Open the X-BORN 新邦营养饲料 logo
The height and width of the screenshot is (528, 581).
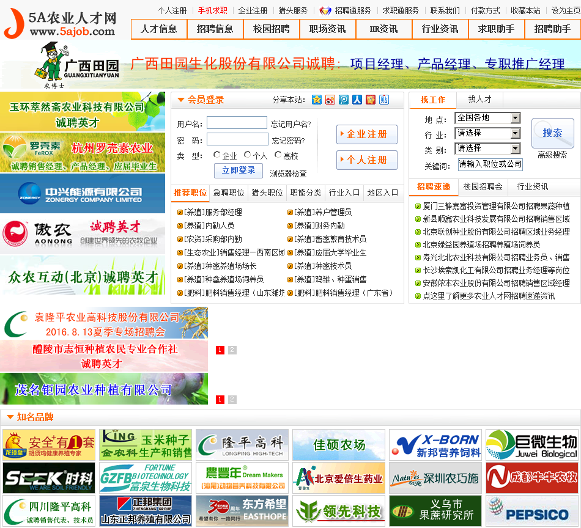click(435, 445)
